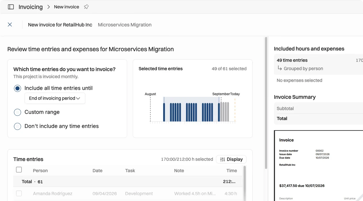363x201 pixels.
Task: Click the 'Total · 61' summary row
Action: (x=128, y=182)
